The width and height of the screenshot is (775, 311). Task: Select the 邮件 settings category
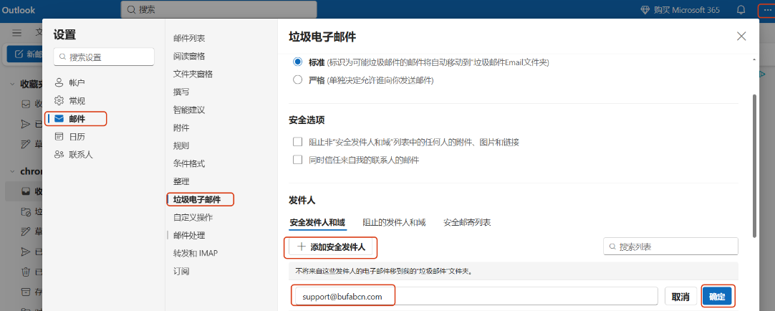pos(77,119)
